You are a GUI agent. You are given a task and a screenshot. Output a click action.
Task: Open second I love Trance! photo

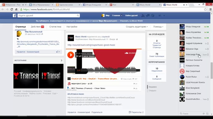[51, 76]
